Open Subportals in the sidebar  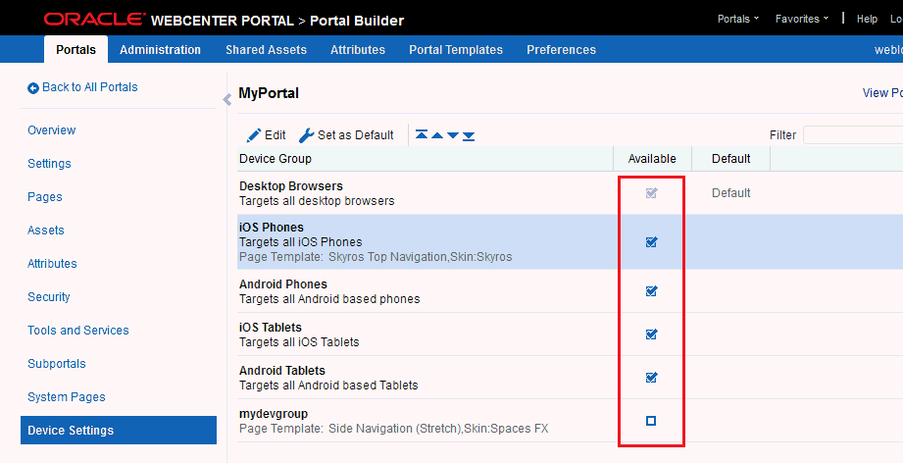(57, 364)
